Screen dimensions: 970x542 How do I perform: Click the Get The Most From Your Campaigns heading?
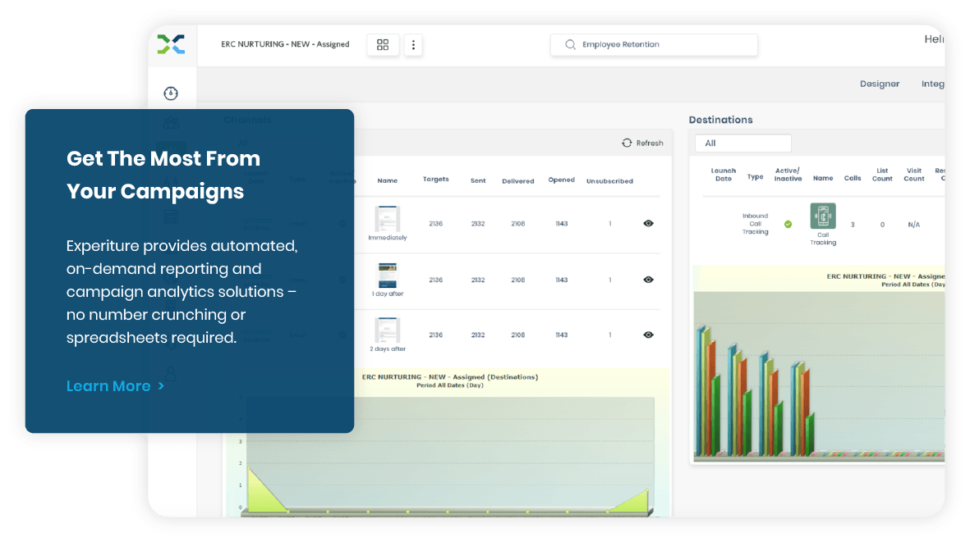point(163,175)
